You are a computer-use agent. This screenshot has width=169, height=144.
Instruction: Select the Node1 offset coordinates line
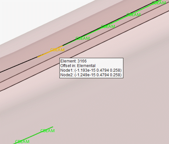click(x=91, y=70)
